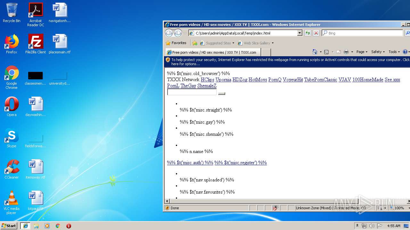The image size is (410, 230).
Task: Go back using Internet Explorer's Back arrow
Action: pyautogui.click(x=169, y=33)
